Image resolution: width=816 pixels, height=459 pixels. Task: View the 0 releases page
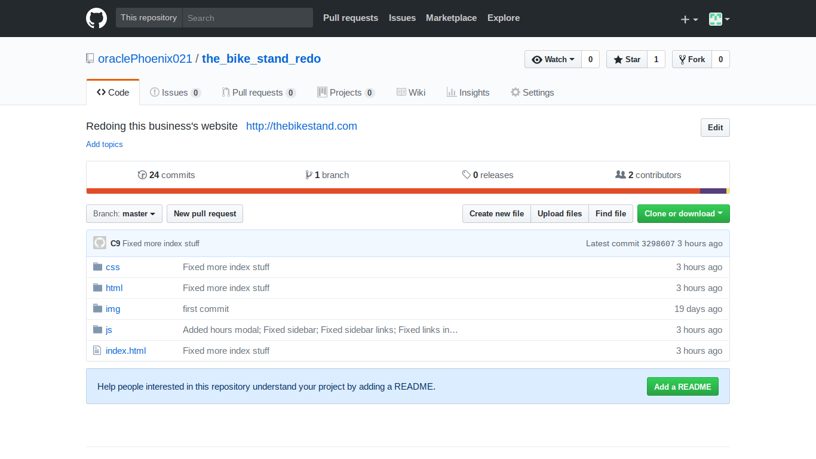pos(487,175)
